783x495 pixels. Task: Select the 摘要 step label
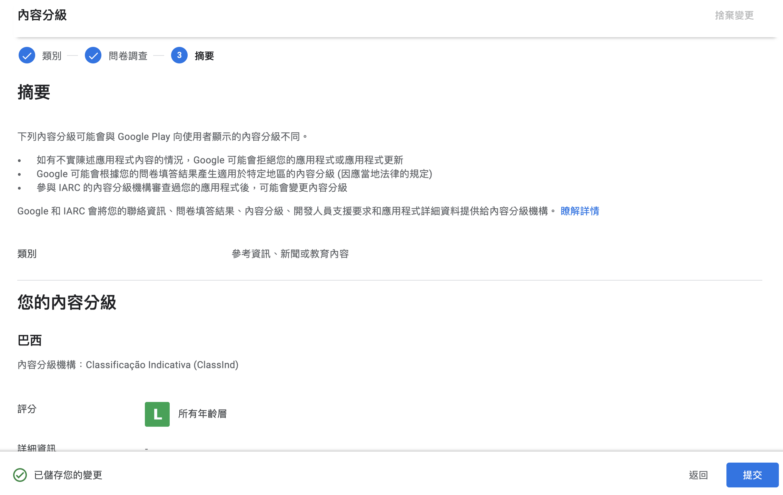[x=204, y=56]
